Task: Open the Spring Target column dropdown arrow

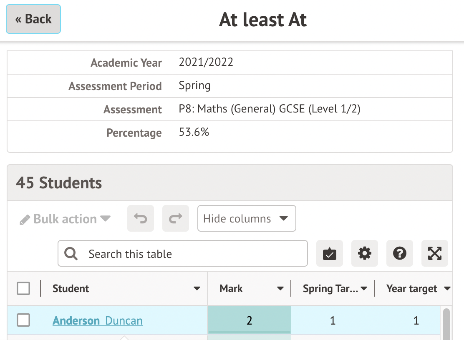Action: coord(363,289)
